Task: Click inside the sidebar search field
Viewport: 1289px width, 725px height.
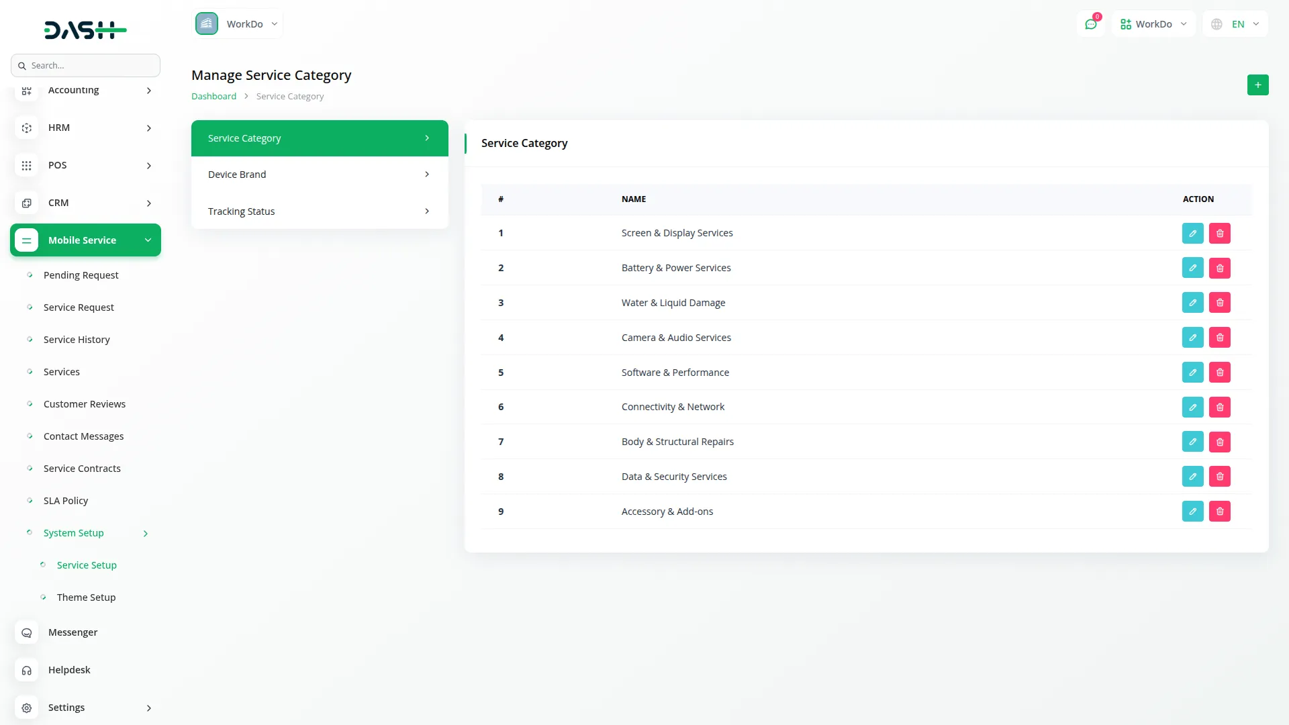Action: (85, 65)
